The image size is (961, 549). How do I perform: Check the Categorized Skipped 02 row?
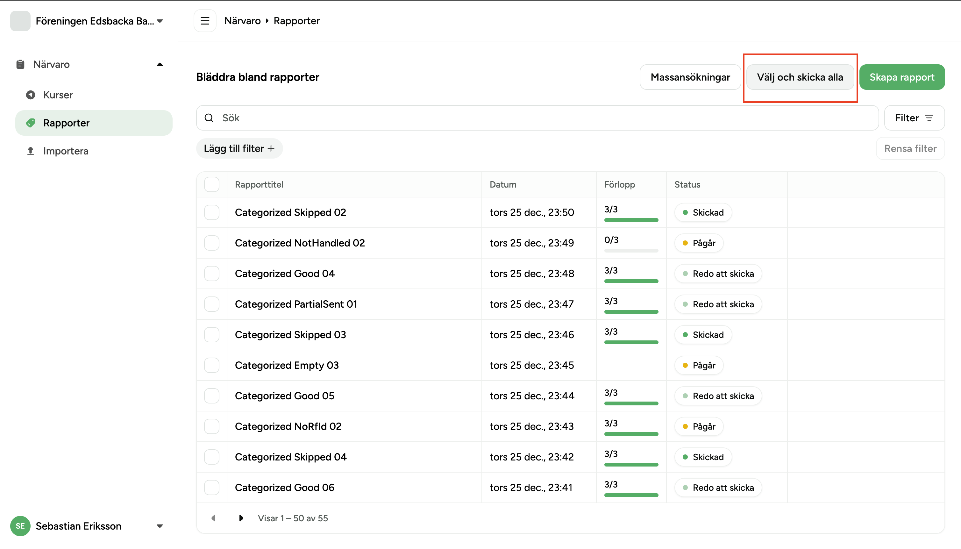212,213
